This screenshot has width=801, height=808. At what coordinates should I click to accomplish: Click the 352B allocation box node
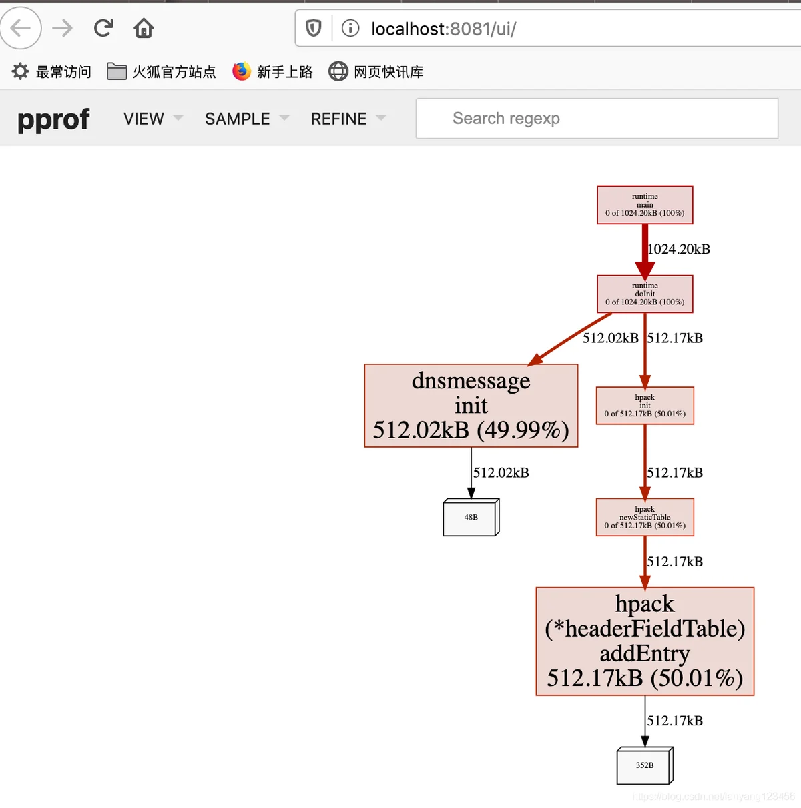click(645, 765)
